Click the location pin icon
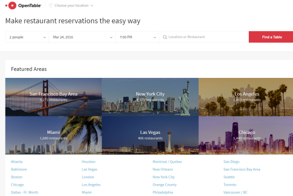Image resolution: width=293 pixels, height=196 pixels. (50, 5)
